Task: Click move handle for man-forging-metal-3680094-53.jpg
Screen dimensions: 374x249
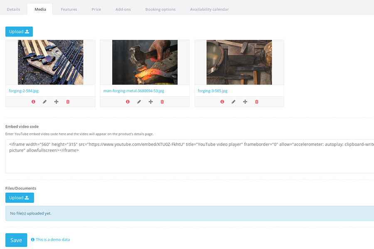Action: (151, 102)
